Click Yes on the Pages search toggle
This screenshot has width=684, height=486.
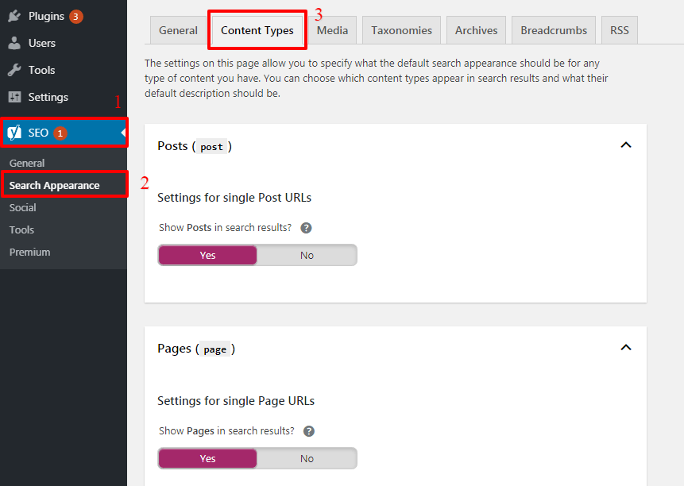pos(207,458)
